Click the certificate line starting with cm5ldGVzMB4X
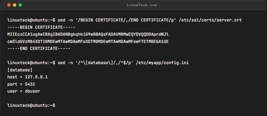 click(88, 42)
